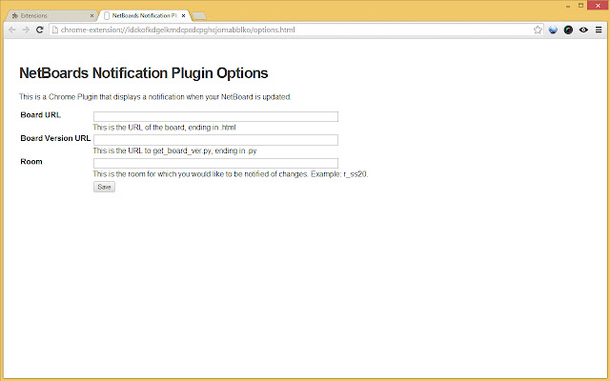Click the page heading 'NetBoards Notification Plugin Options'
This screenshot has height=381, width=610.
click(x=144, y=73)
